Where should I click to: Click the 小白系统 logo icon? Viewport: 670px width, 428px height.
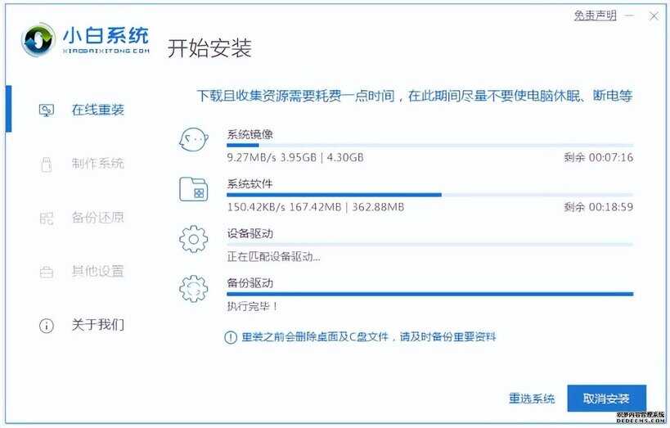pyautogui.click(x=38, y=40)
